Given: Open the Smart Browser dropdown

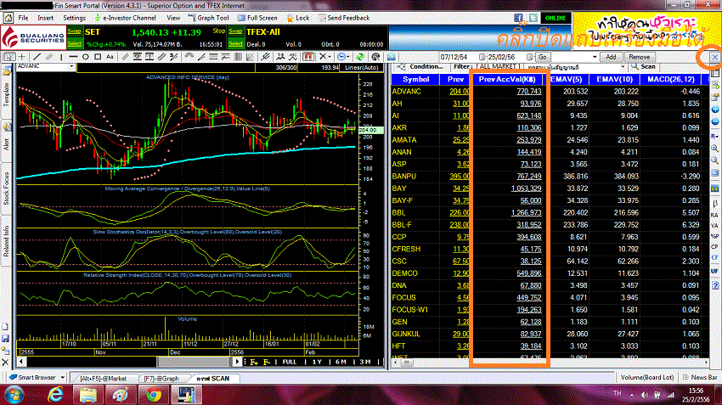Looking at the screenshot, I should tap(63, 377).
